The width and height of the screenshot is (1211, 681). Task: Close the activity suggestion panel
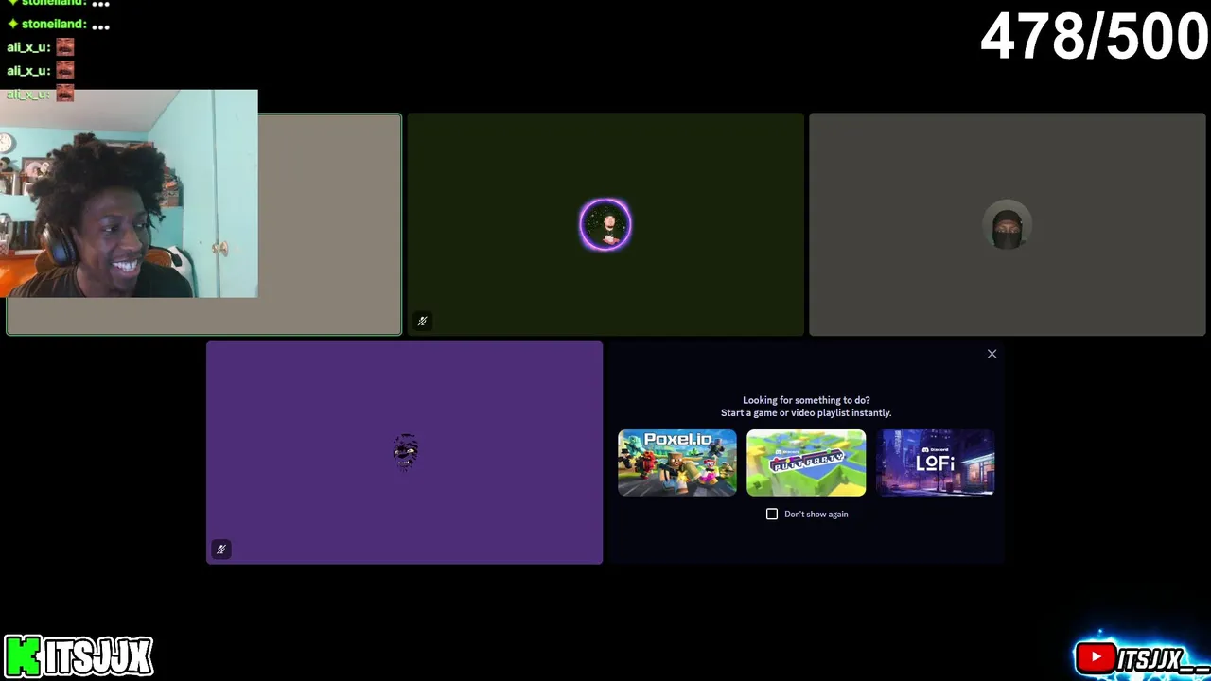[x=992, y=354]
